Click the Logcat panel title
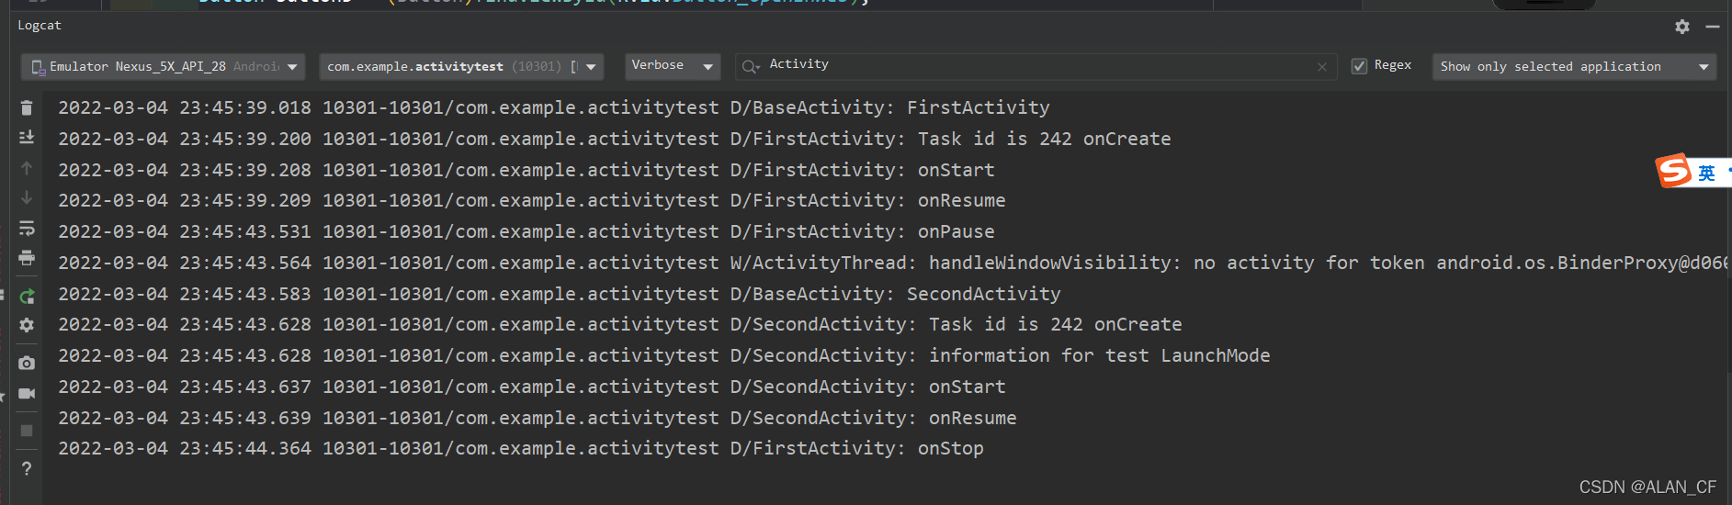The height and width of the screenshot is (505, 1732). (x=40, y=26)
